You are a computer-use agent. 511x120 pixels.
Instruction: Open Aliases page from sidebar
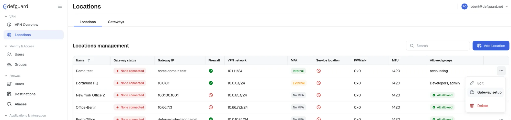tap(33, 104)
